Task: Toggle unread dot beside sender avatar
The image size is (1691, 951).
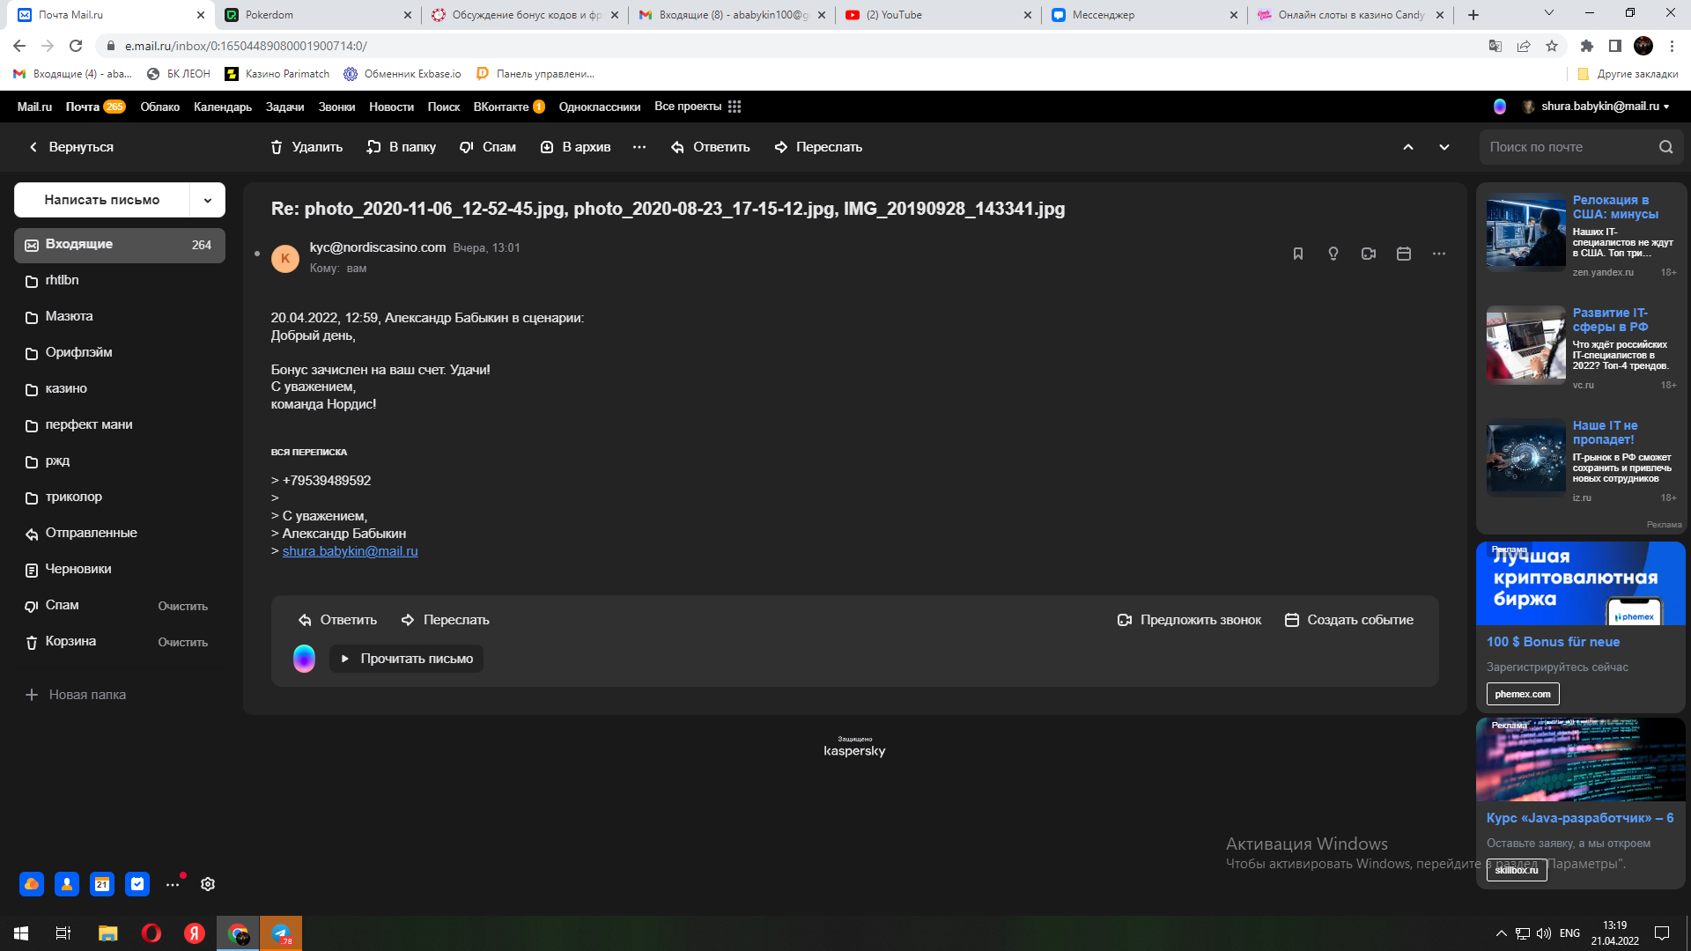Action: click(257, 254)
